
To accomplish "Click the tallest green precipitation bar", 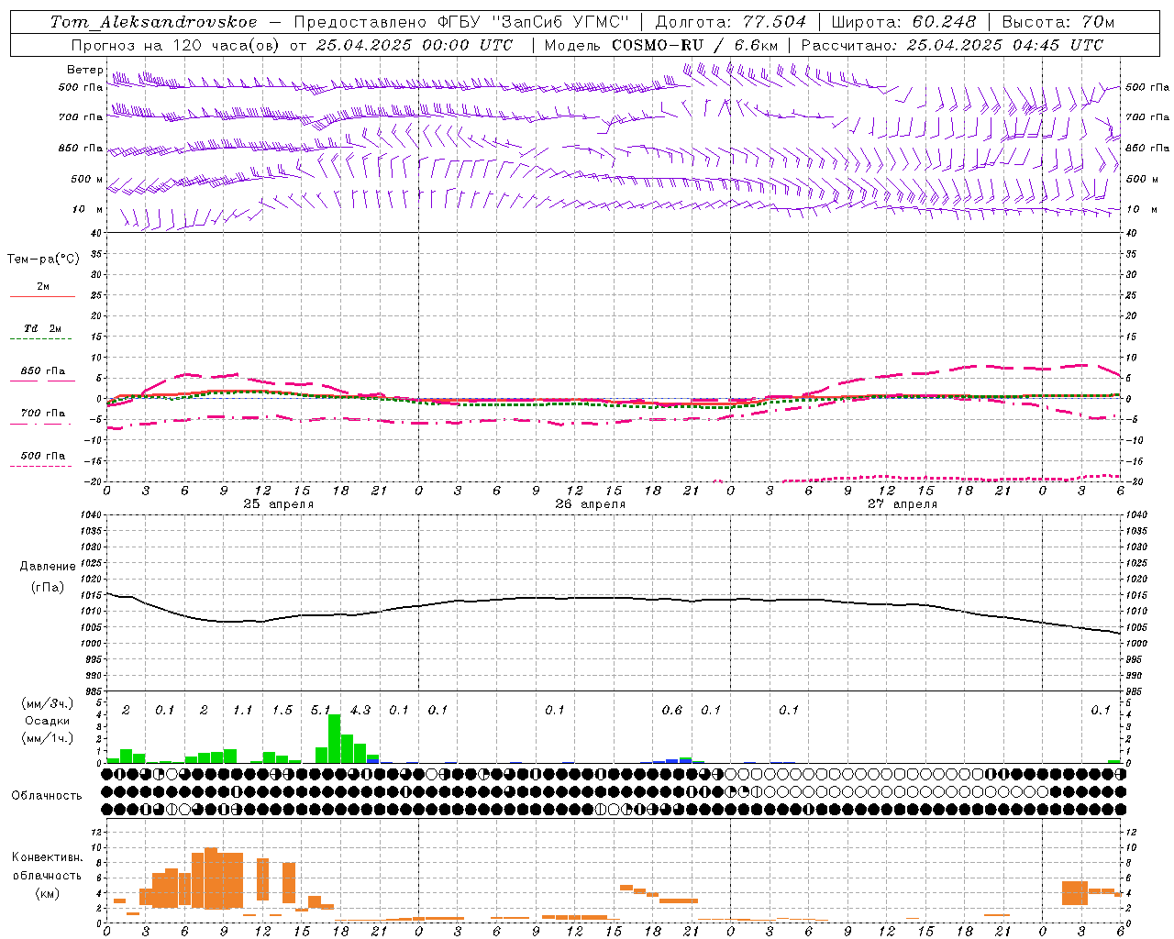I will (x=335, y=738).
